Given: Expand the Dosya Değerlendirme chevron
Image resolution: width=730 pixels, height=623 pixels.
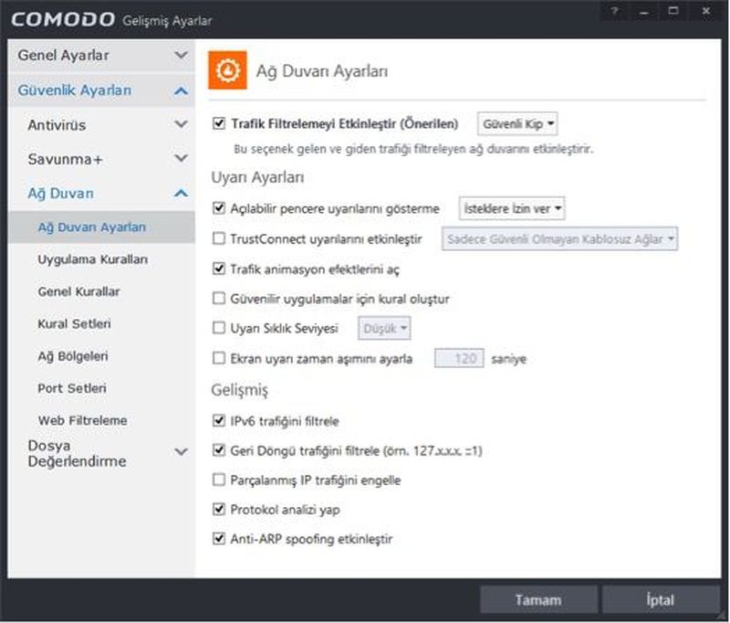Looking at the screenshot, I should pos(181,451).
